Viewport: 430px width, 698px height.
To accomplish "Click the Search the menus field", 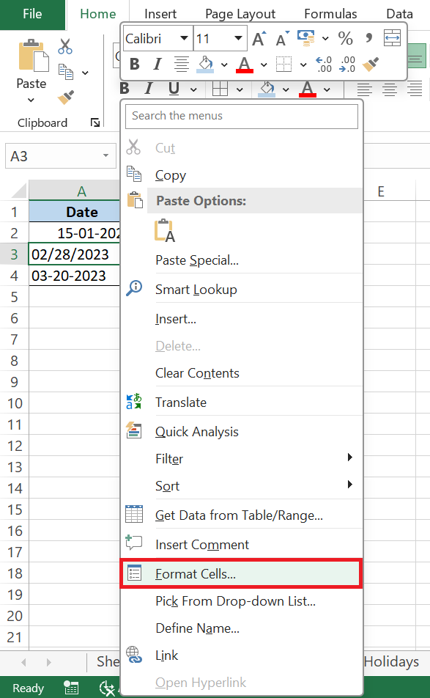I will point(242,116).
